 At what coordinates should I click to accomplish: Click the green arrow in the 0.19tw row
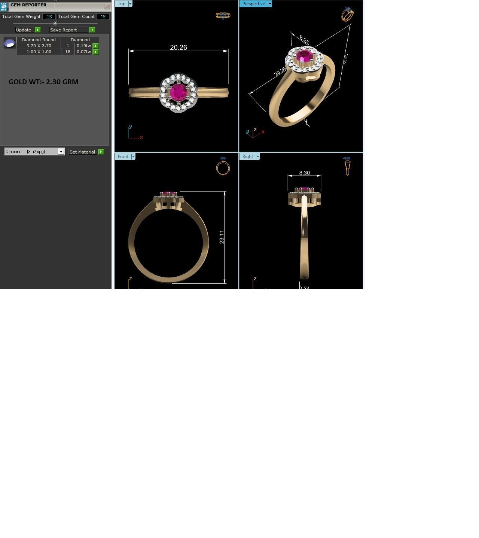(96, 46)
